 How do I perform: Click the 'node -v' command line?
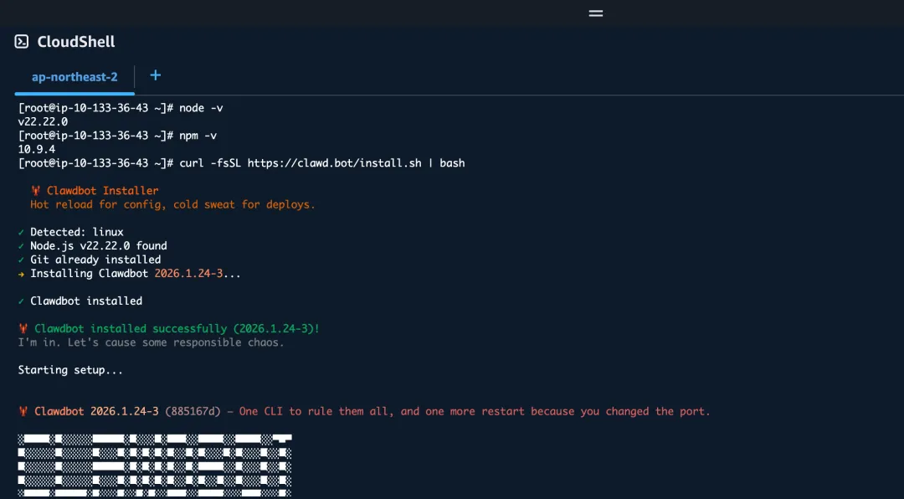[121, 108]
